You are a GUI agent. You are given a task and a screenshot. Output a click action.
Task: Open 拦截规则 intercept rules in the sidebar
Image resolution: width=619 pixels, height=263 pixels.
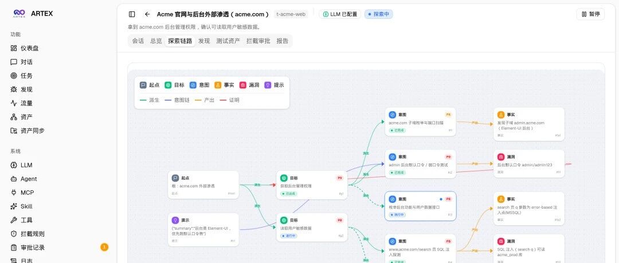tap(28, 234)
